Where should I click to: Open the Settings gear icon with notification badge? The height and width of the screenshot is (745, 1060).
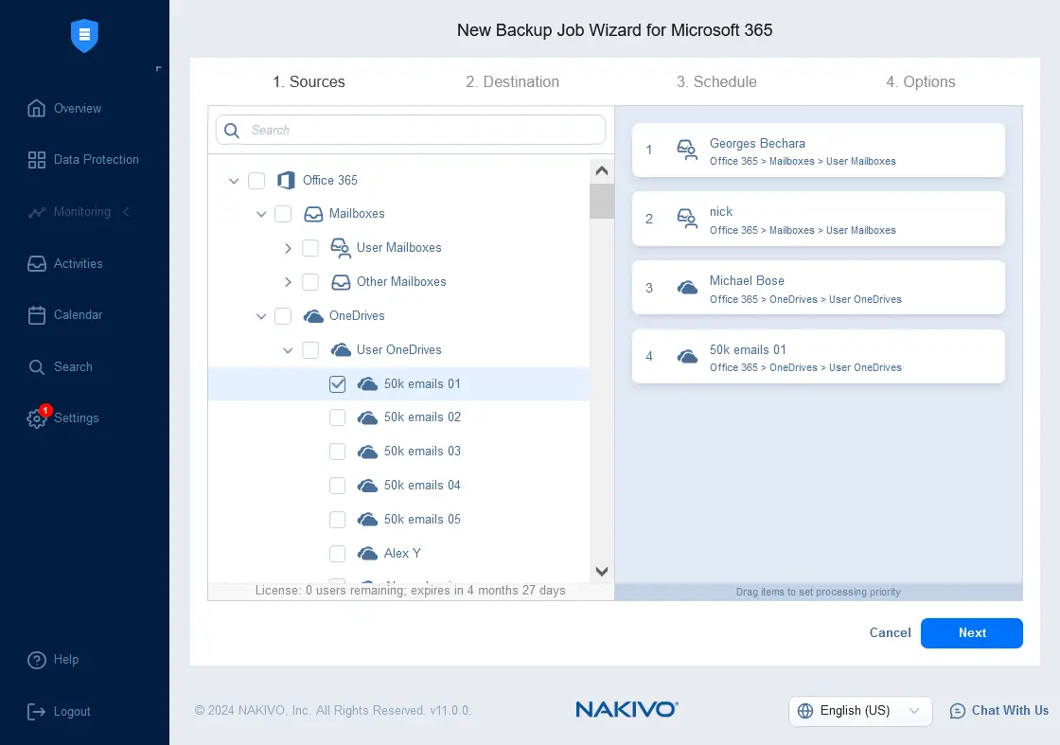click(x=37, y=417)
